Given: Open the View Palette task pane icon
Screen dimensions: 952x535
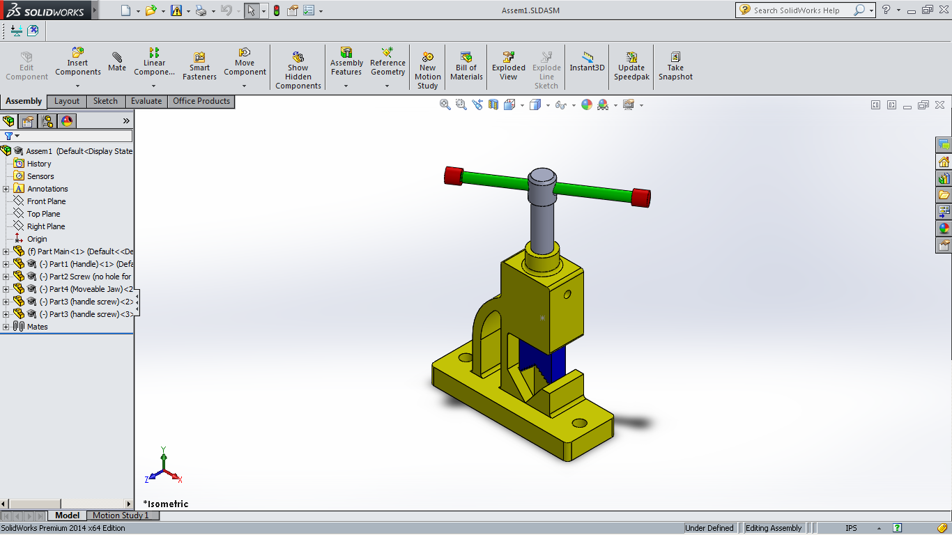Looking at the screenshot, I should (944, 212).
